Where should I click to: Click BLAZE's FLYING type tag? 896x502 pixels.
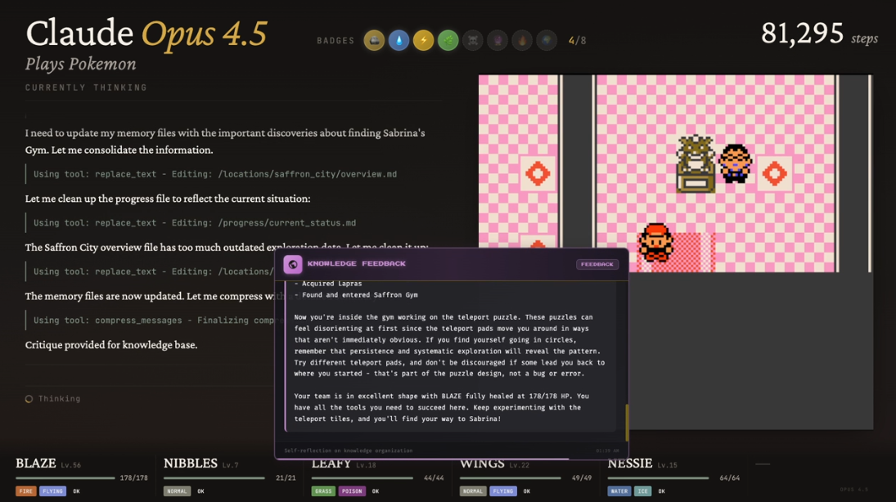(x=52, y=491)
